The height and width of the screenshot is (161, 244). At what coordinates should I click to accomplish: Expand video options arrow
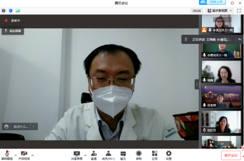tap(33, 155)
